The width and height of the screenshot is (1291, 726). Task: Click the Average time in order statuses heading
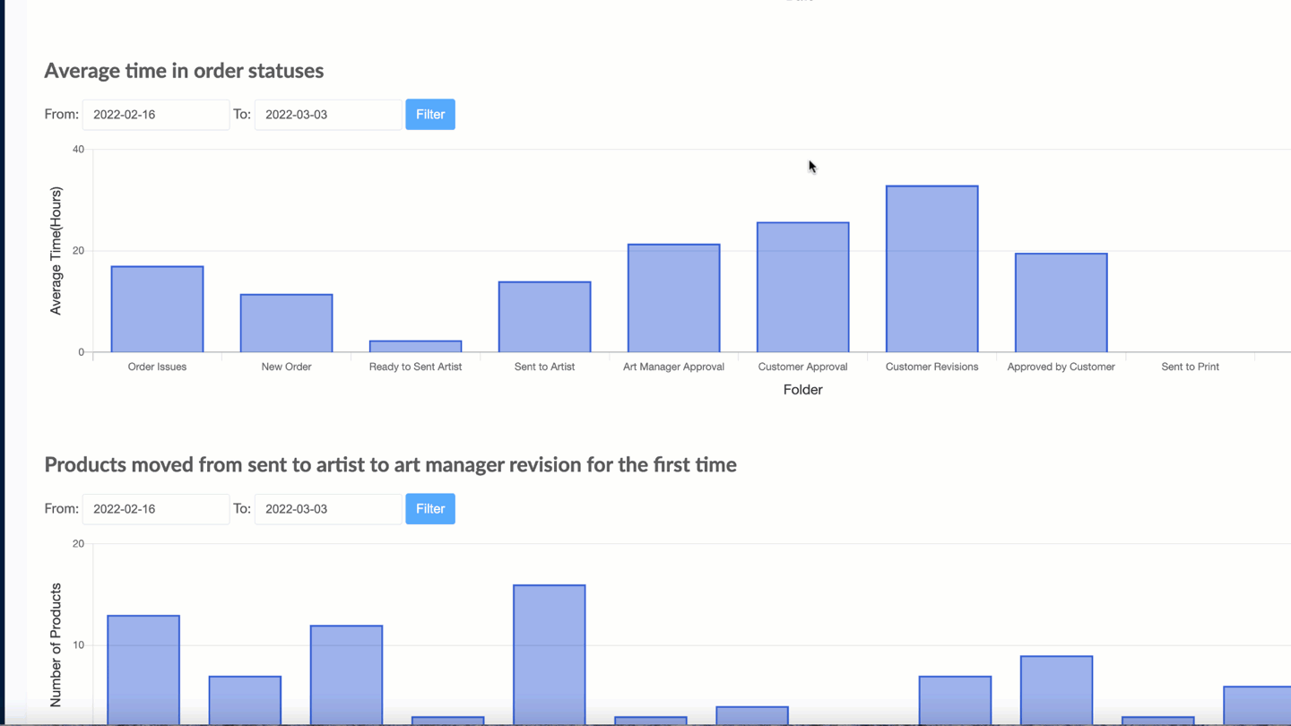[x=184, y=71]
